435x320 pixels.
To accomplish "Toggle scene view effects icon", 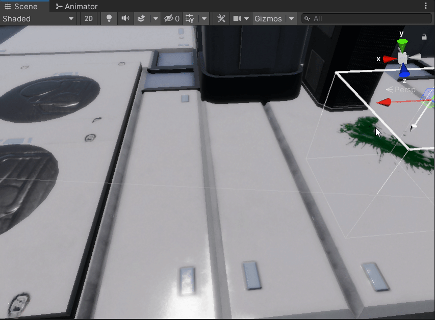I will pos(141,18).
